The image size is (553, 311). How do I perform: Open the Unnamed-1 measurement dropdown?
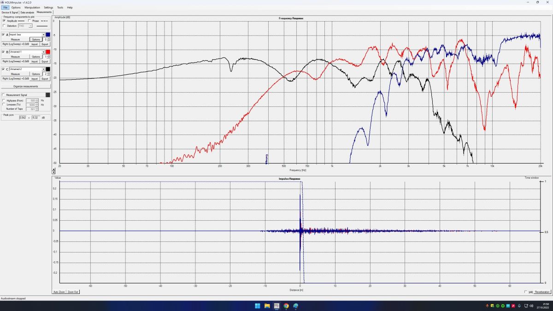tap(44, 52)
